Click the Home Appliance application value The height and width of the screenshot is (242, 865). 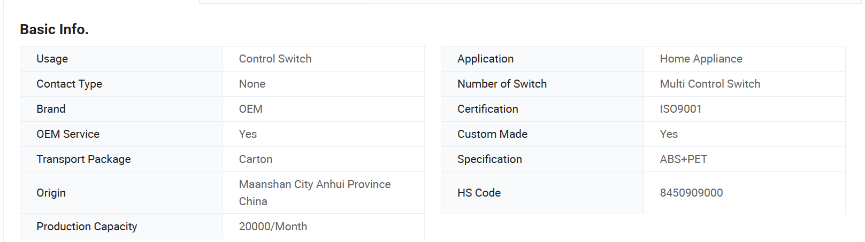[x=701, y=59]
